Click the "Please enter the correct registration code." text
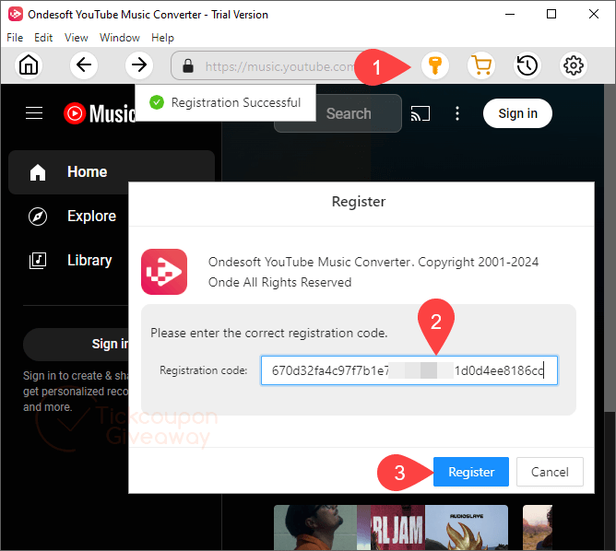The height and width of the screenshot is (551, 616). tap(269, 334)
